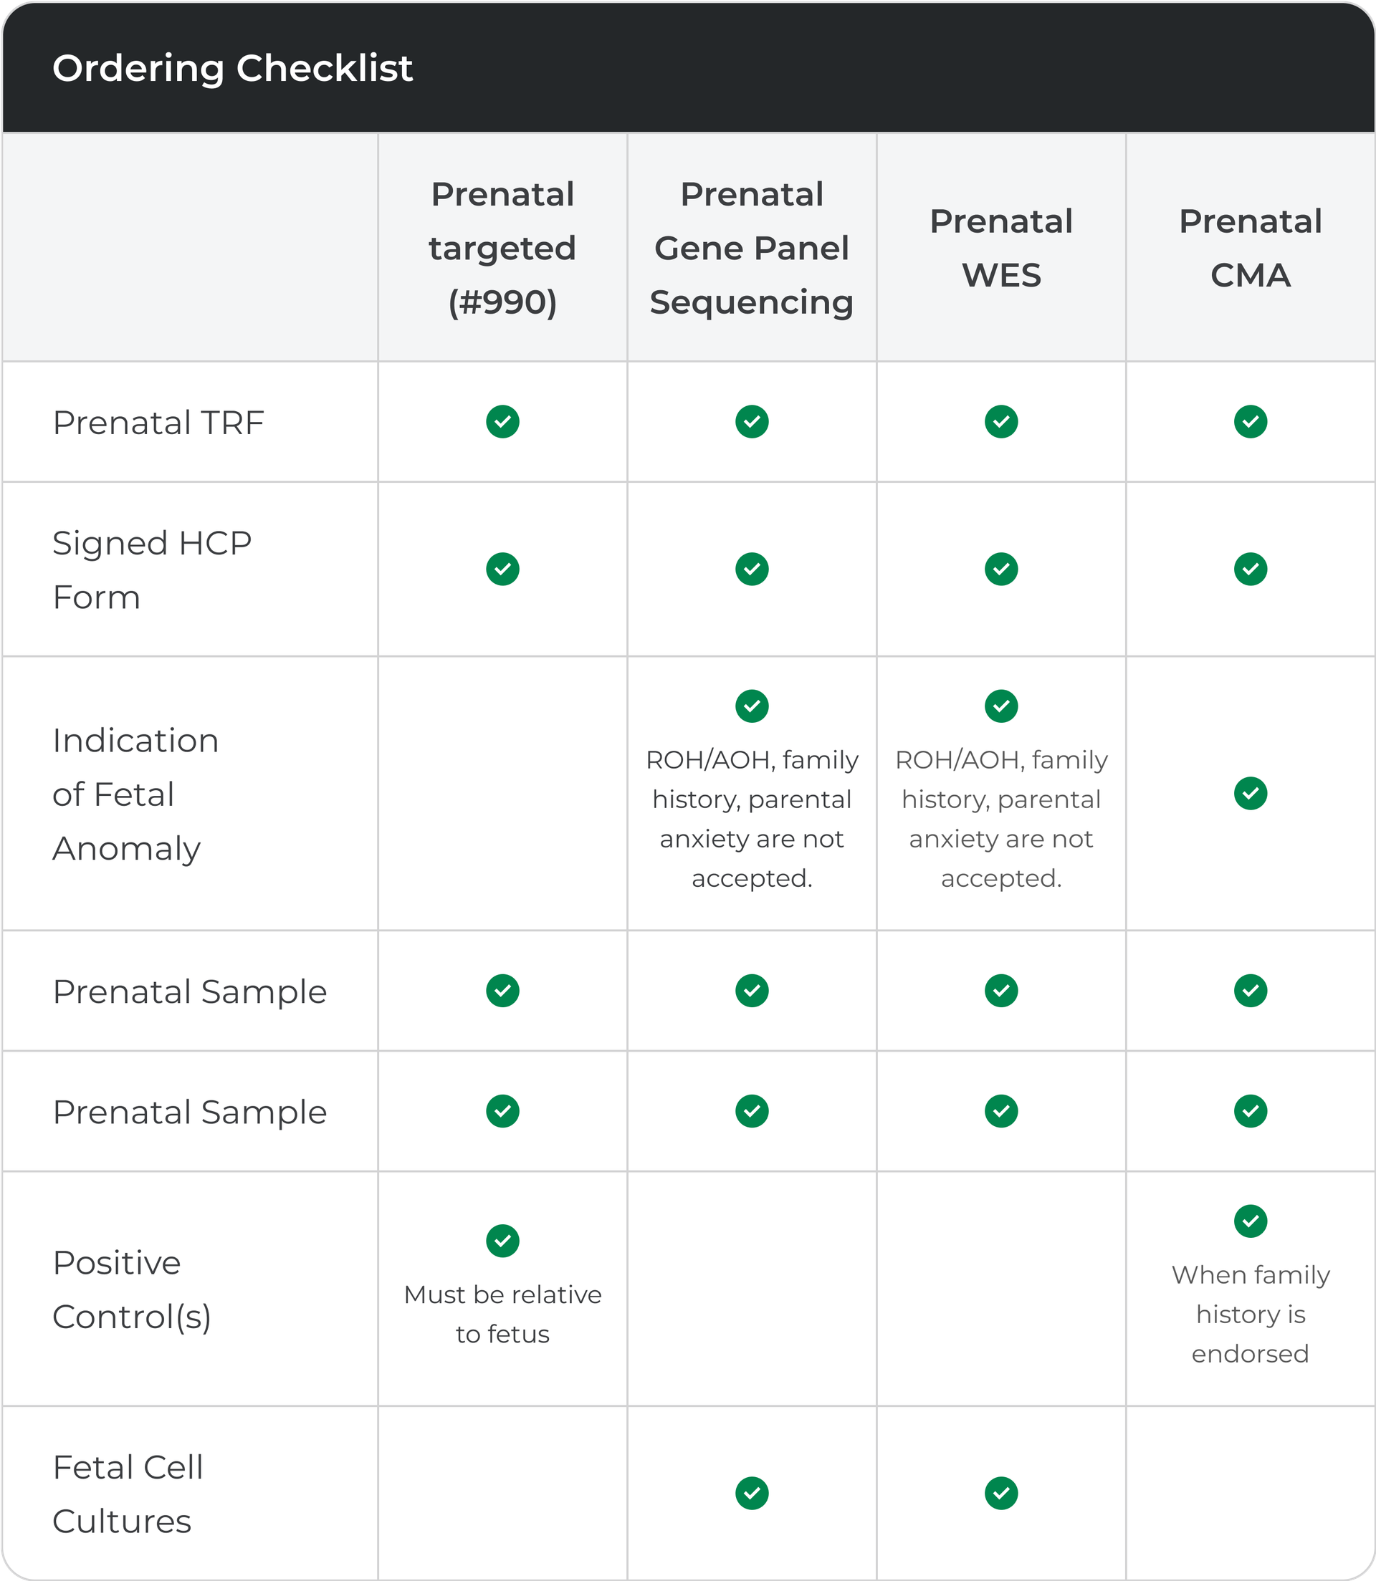
Task: Click Signed HCP Form checkmark for Prenatal targeted
Action: 502,569
